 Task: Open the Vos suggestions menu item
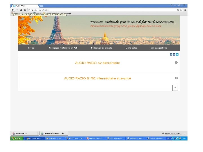[159, 48]
